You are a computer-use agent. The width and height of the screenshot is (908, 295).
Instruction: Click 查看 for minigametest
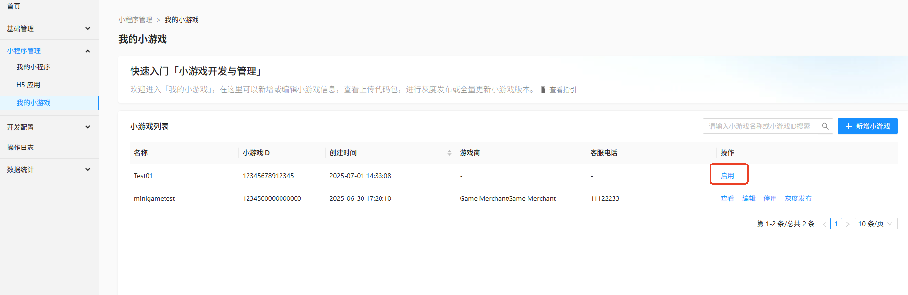[727, 198]
